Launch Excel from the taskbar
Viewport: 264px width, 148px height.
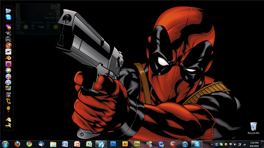(89, 144)
